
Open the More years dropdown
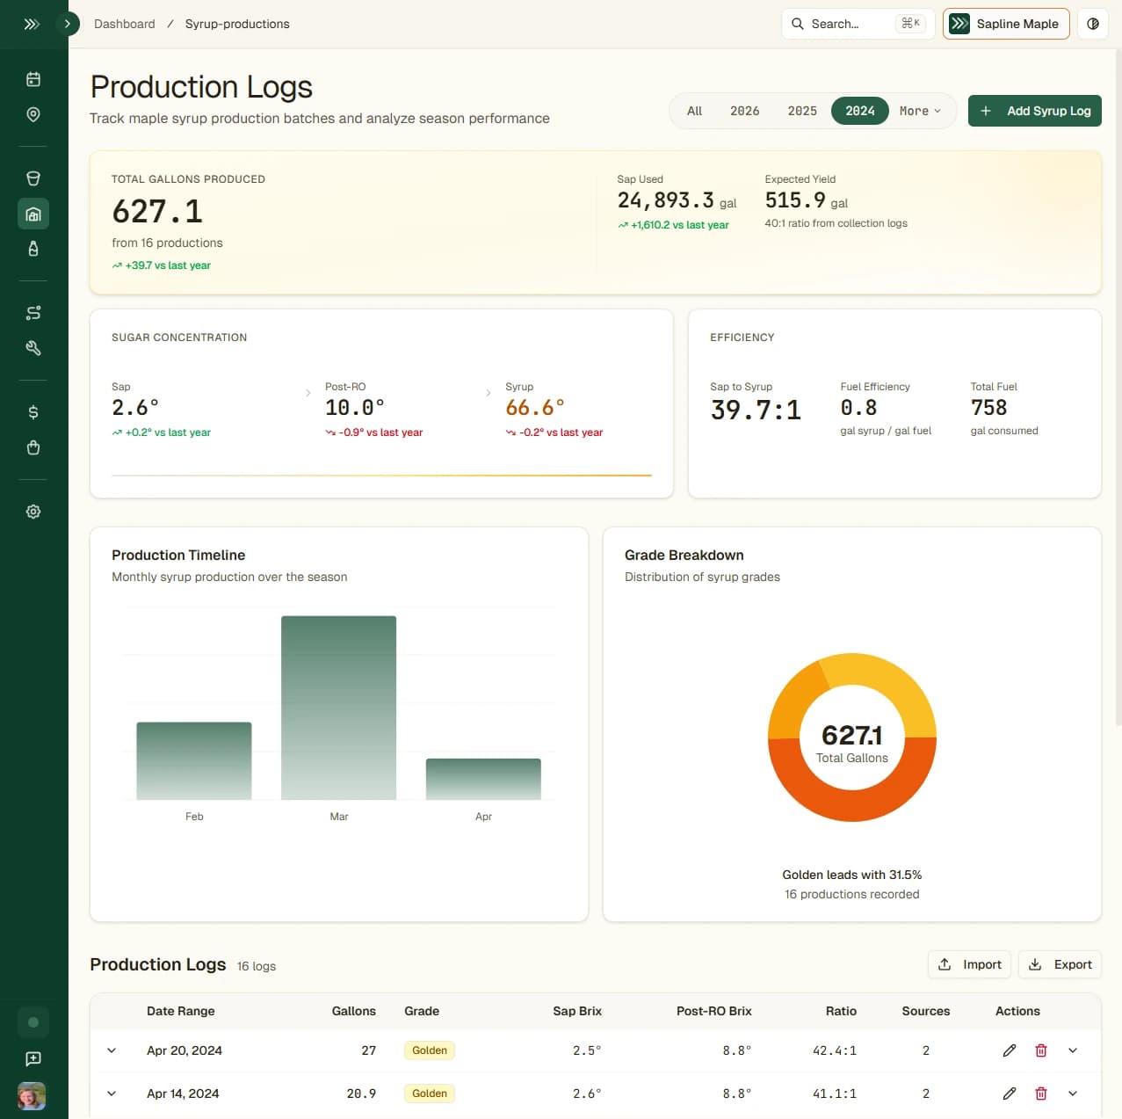pyautogui.click(x=918, y=111)
